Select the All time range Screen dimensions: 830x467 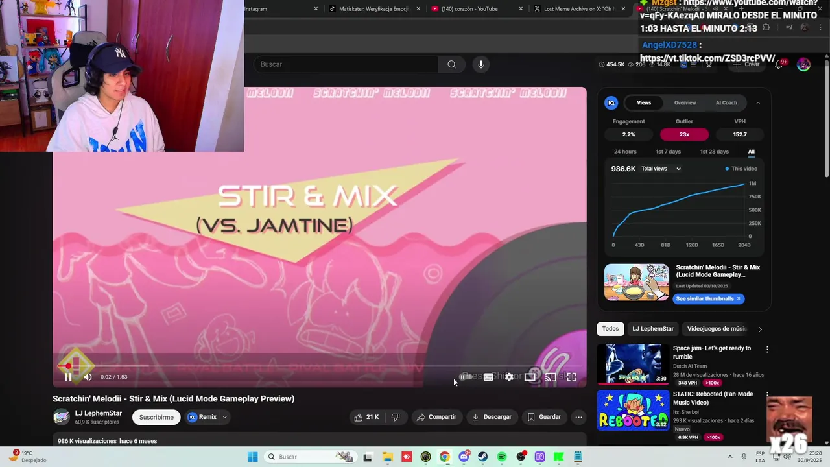(752, 152)
